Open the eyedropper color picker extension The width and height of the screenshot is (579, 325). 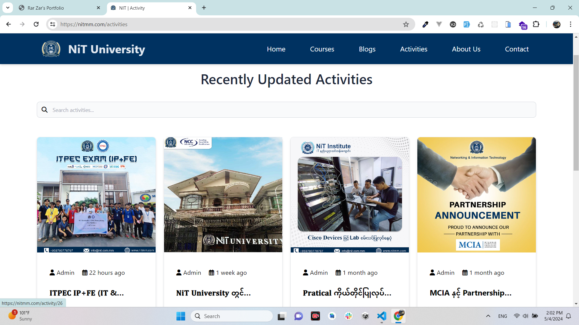pos(425,24)
